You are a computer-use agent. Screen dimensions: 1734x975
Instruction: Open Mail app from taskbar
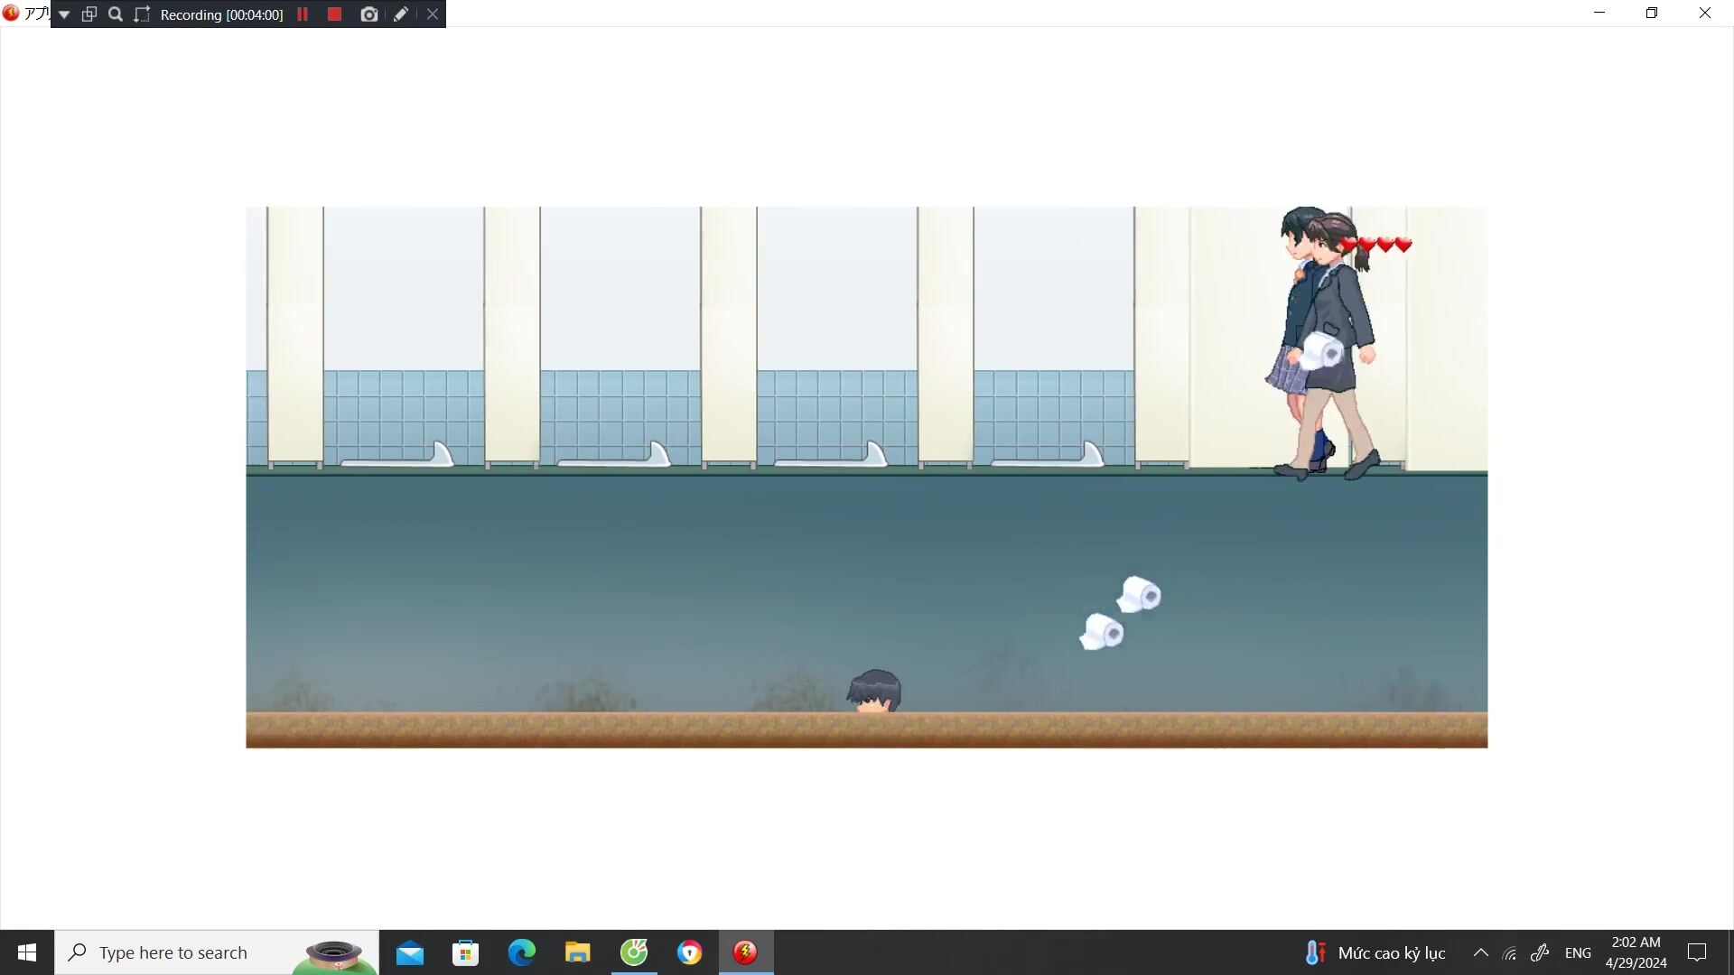[409, 952]
